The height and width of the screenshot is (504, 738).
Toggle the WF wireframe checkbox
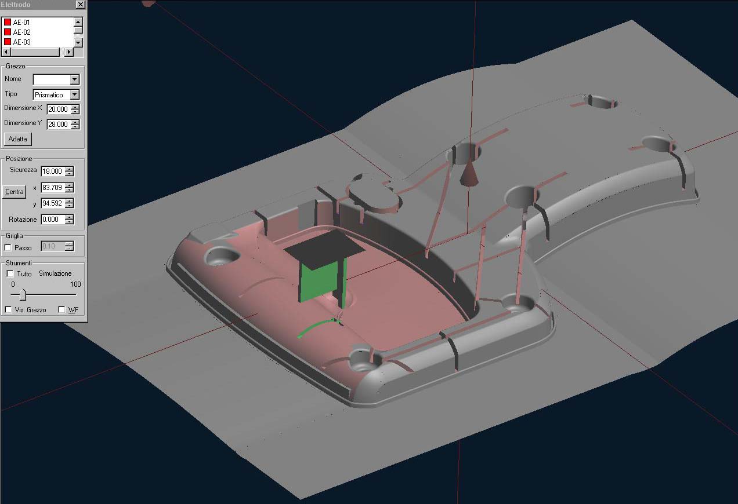[62, 310]
